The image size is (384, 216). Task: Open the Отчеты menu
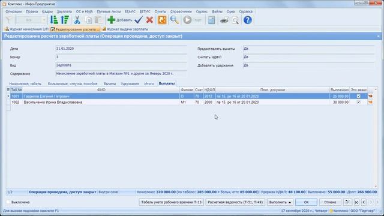tap(160, 11)
